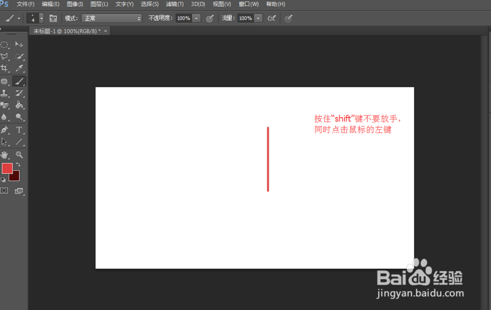Select the Paint Bucket tool

pos(19,105)
